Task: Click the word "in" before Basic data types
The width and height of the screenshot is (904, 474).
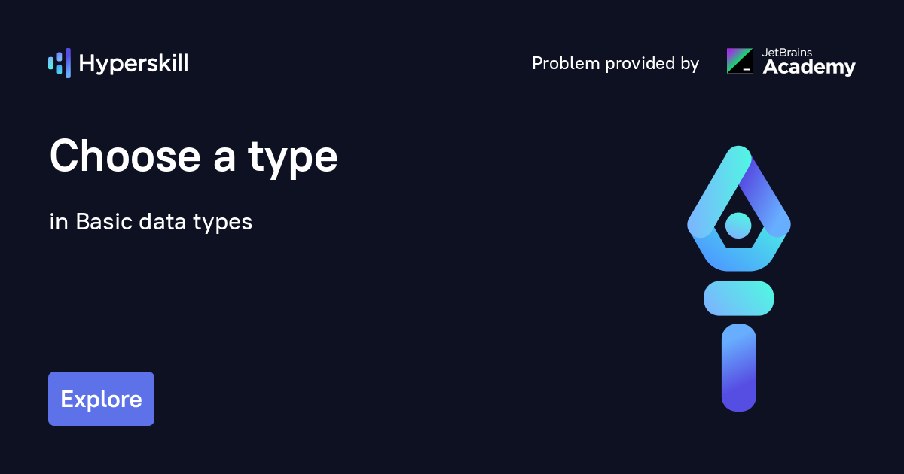Action: (59, 222)
